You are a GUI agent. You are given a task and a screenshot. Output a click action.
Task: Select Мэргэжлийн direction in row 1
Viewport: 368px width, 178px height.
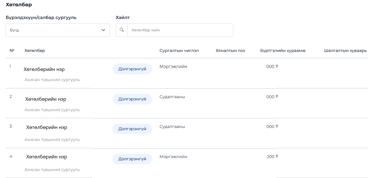tap(174, 67)
